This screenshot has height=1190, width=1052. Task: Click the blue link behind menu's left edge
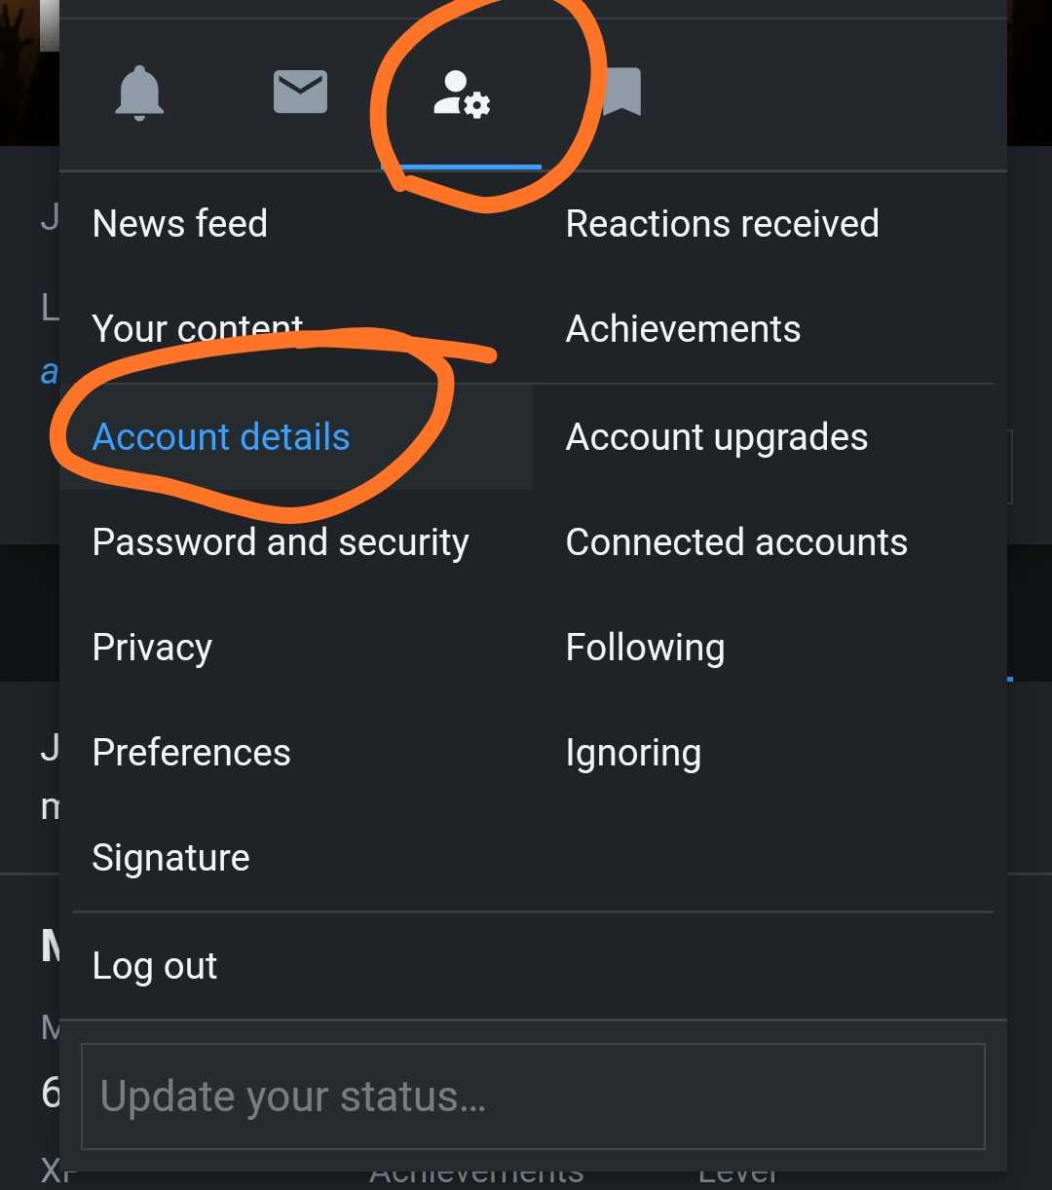click(50, 372)
